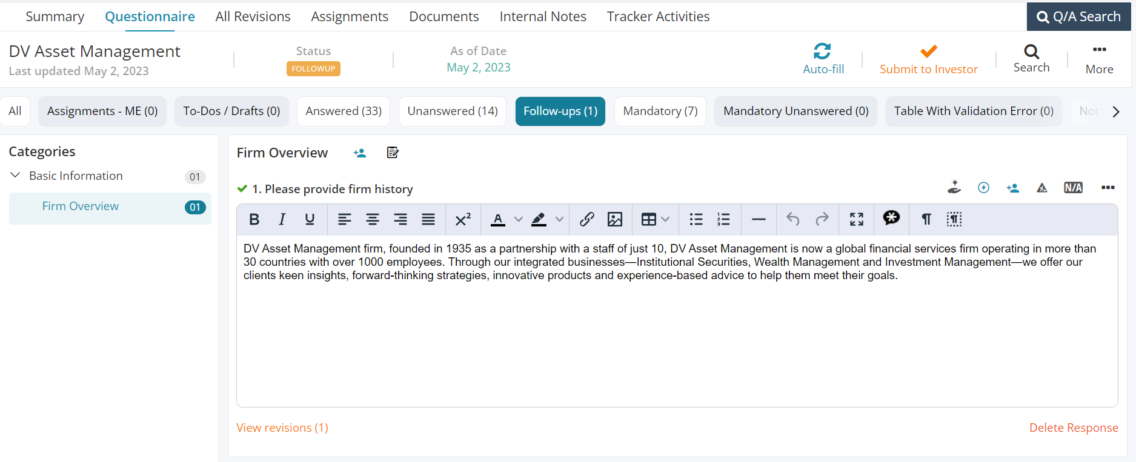Insert an image into response

(615, 219)
